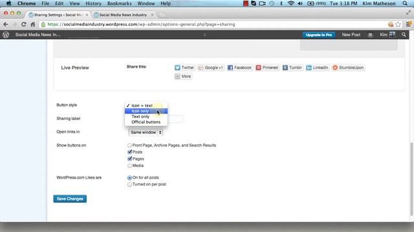Image resolution: width=414 pixels, height=232 pixels.
Task: Choose 'Official buttons' style option
Action: coord(146,122)
